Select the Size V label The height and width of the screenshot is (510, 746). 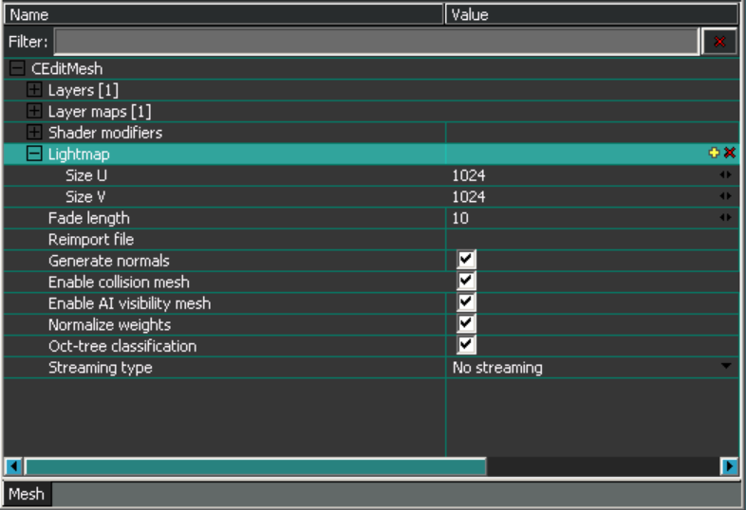pyautogui.click(x=85, y=197)
